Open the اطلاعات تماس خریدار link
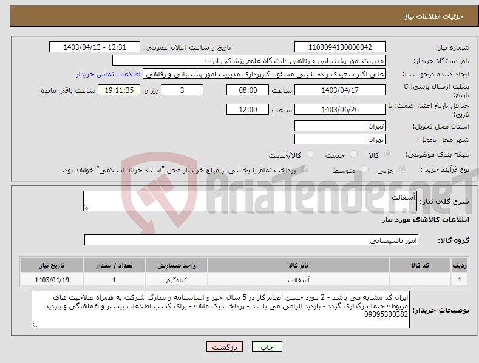 (108, 74)
